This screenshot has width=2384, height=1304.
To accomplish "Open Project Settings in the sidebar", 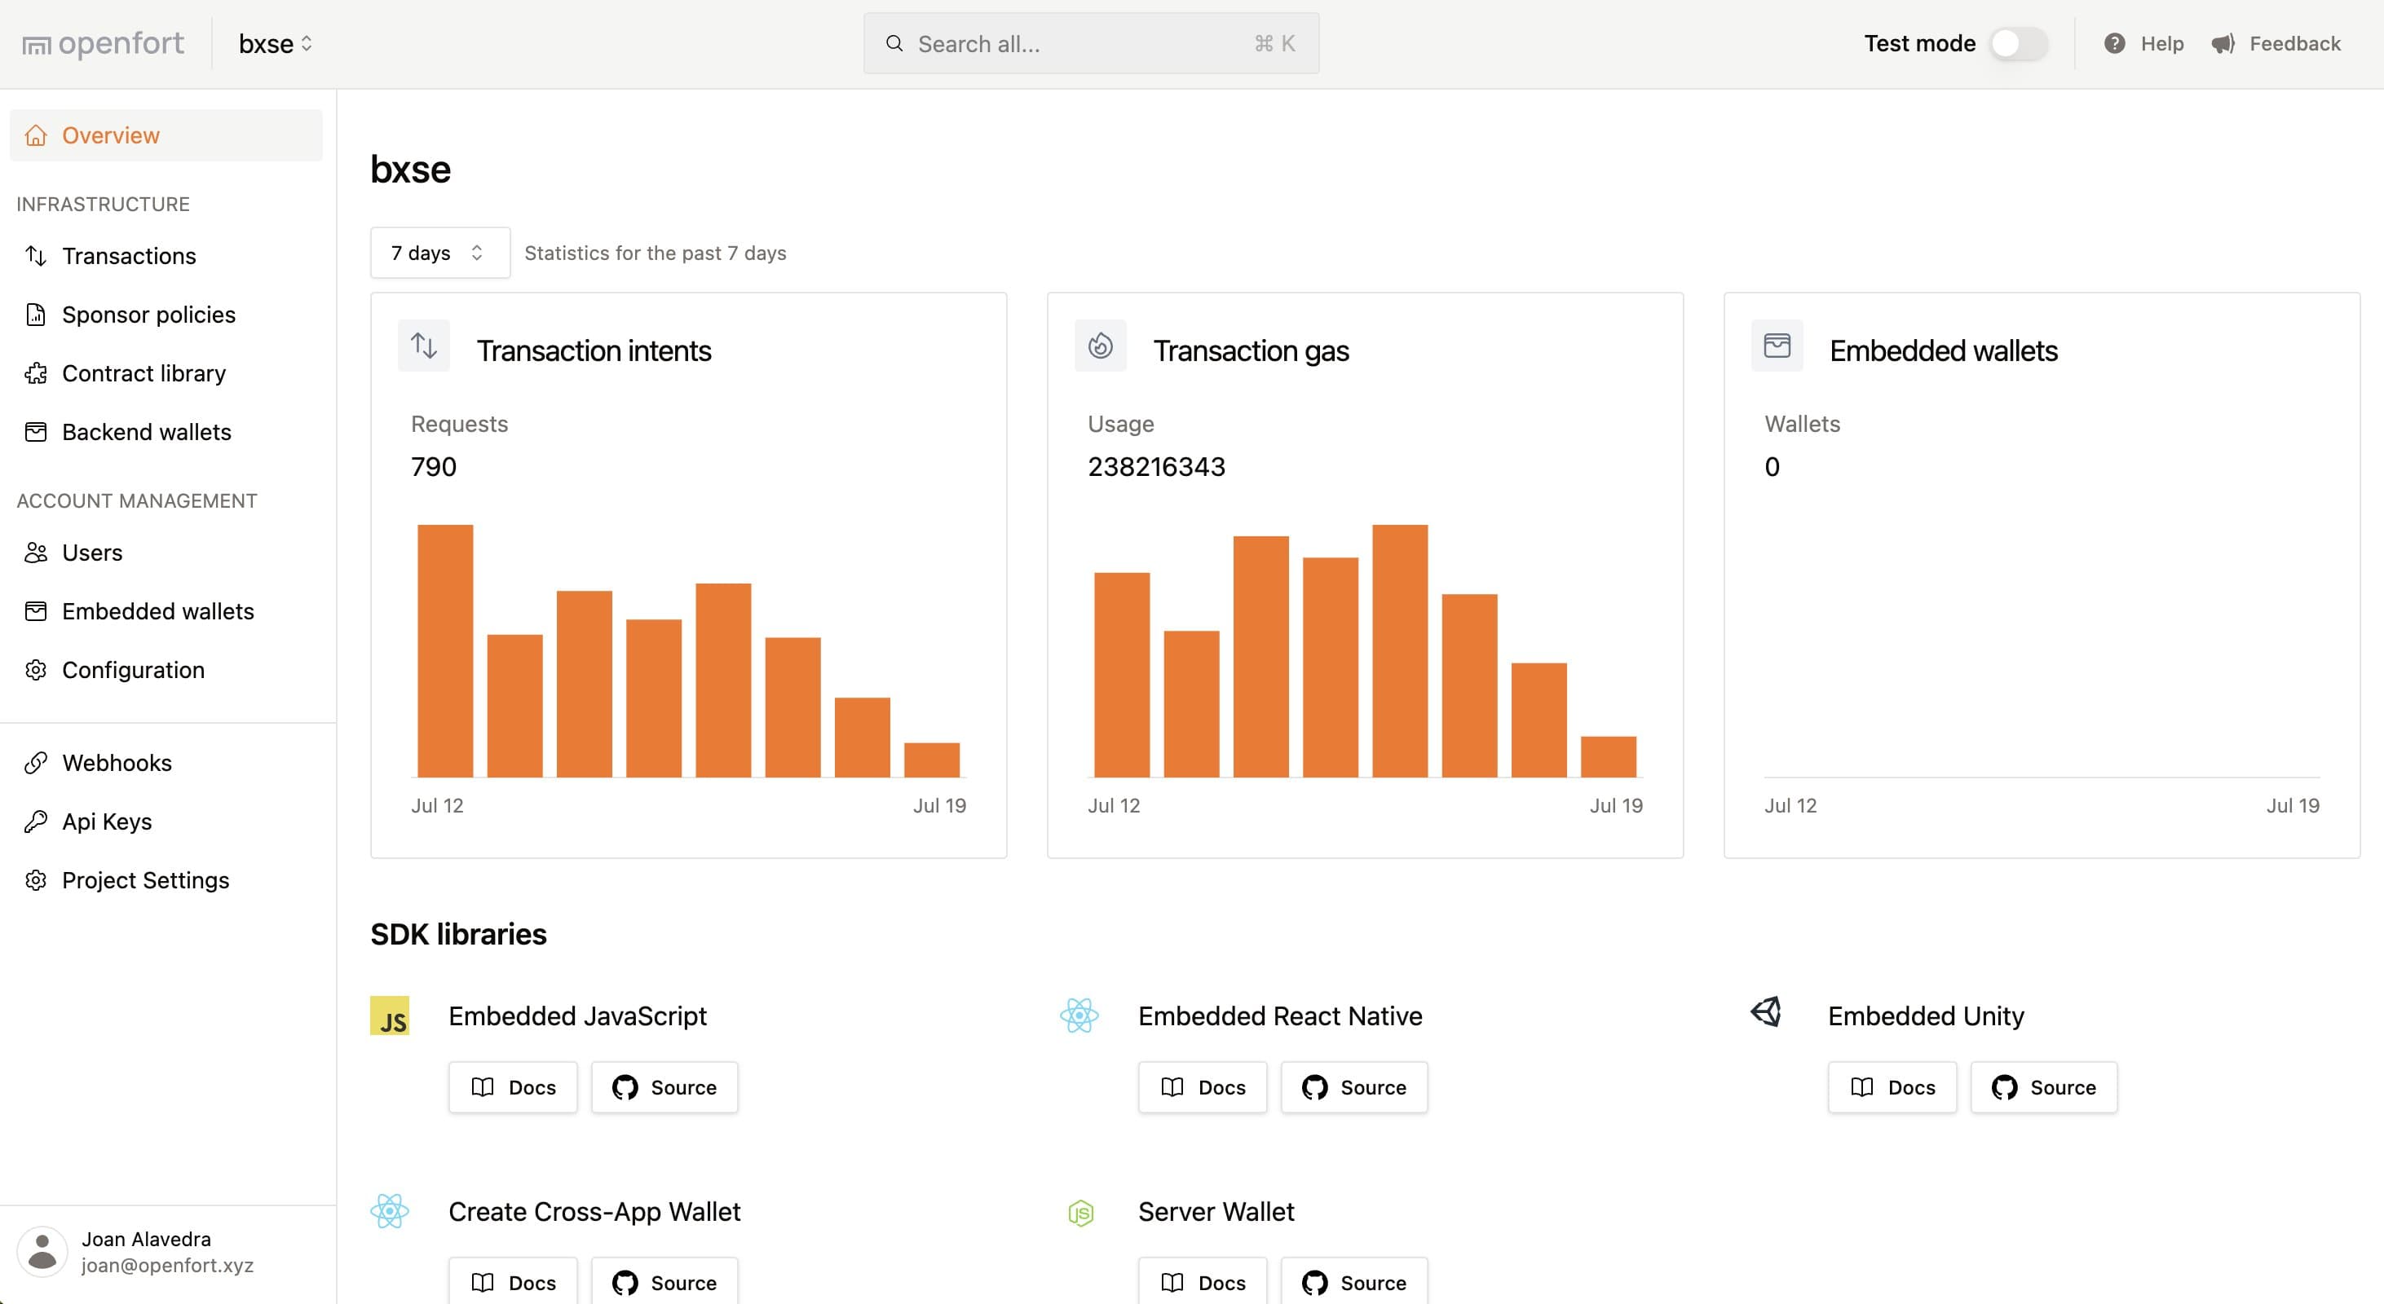I will tap(166, 880).
